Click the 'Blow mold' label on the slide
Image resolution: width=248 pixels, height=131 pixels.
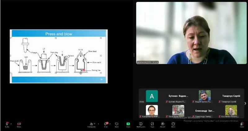(97, 62)
